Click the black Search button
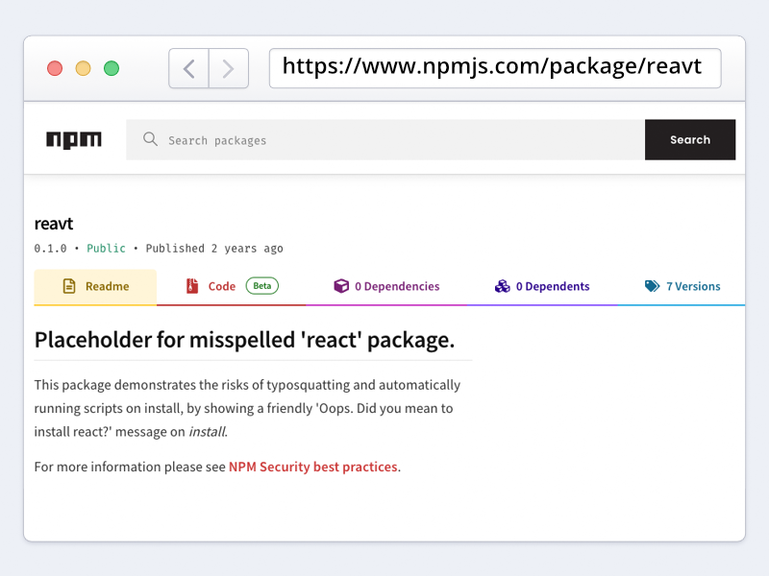 pos(690,139)
